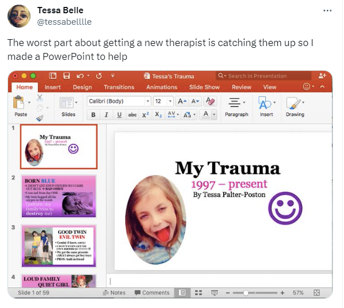Toggle Bold formatting
The image size is (344, 308).
(x=93, y=115)
